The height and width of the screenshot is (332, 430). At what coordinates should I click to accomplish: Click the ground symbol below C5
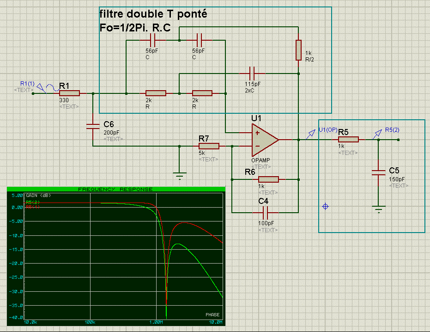tap(379, 209)
